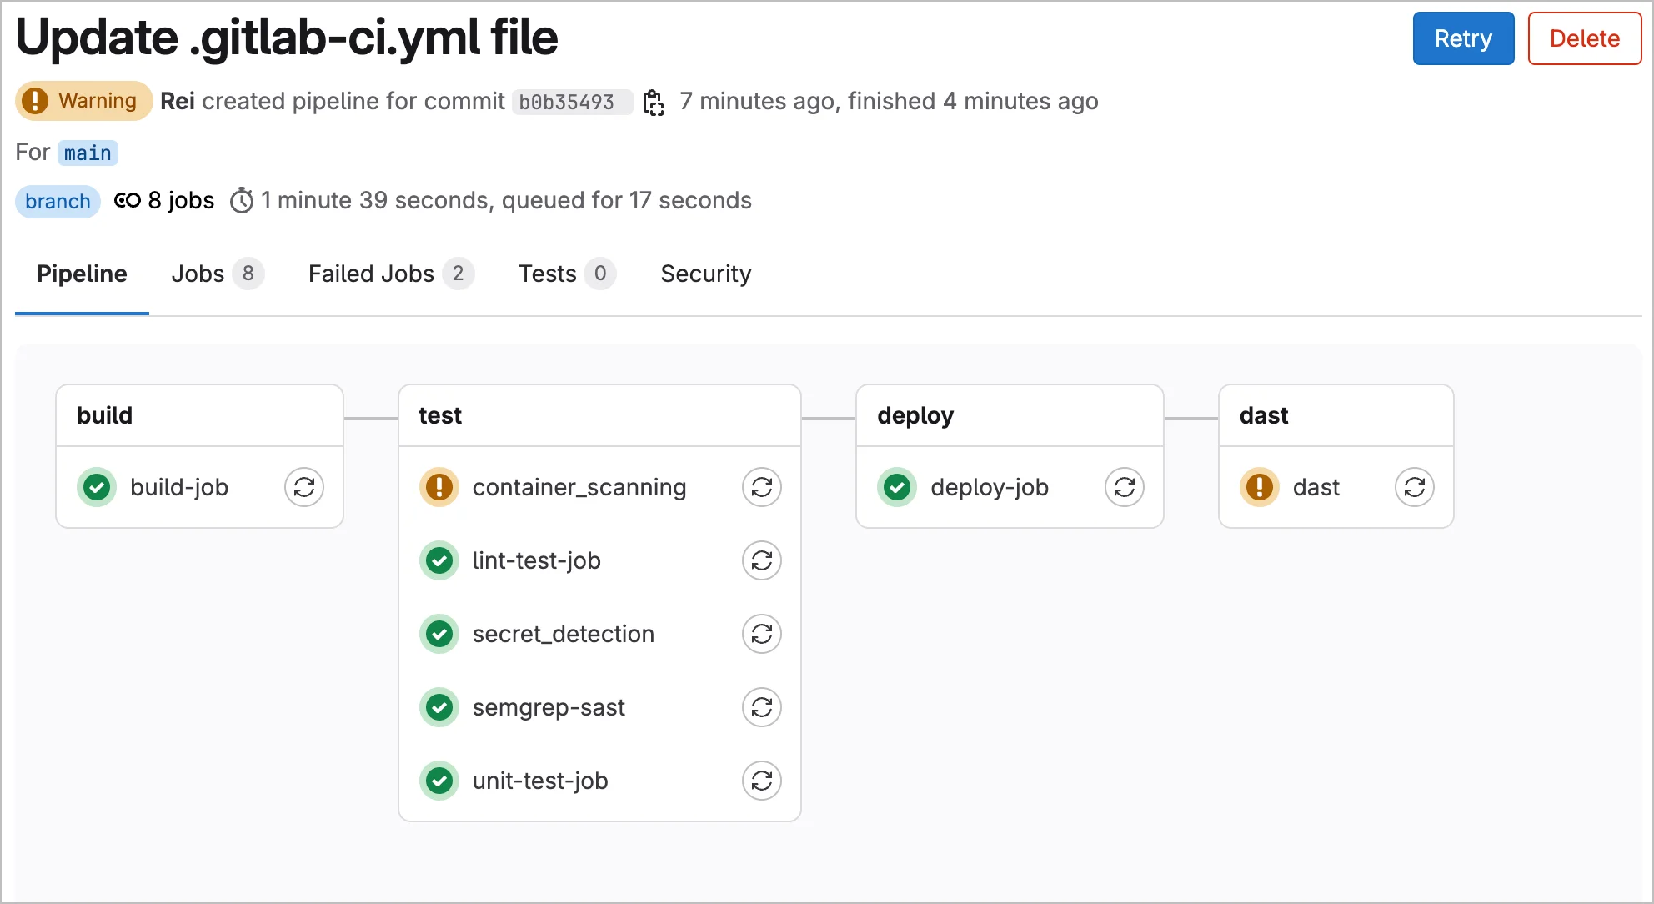Retry the dast job with its retry icon
This screenshot has width=1654, height=904.
(1415, 487)
